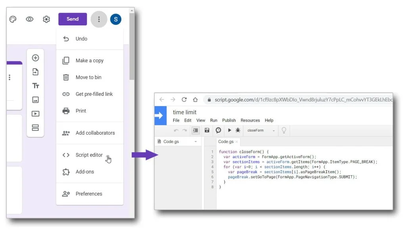Open Preferences menu entry
Viewport: 406px width, 231px height.
(90, 194)
